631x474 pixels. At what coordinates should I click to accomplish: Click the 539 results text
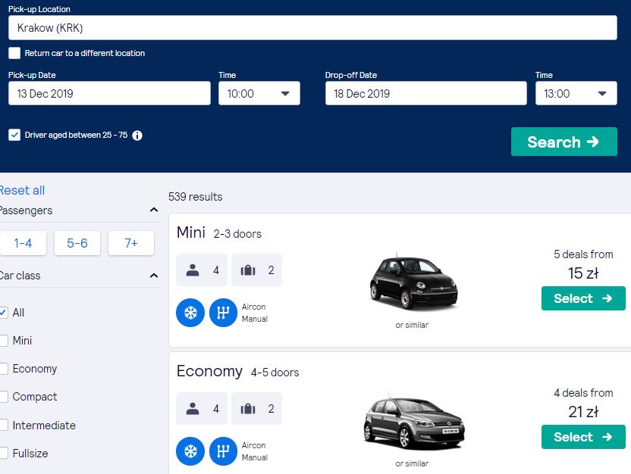pyautogui.click(x=195, y=197)
